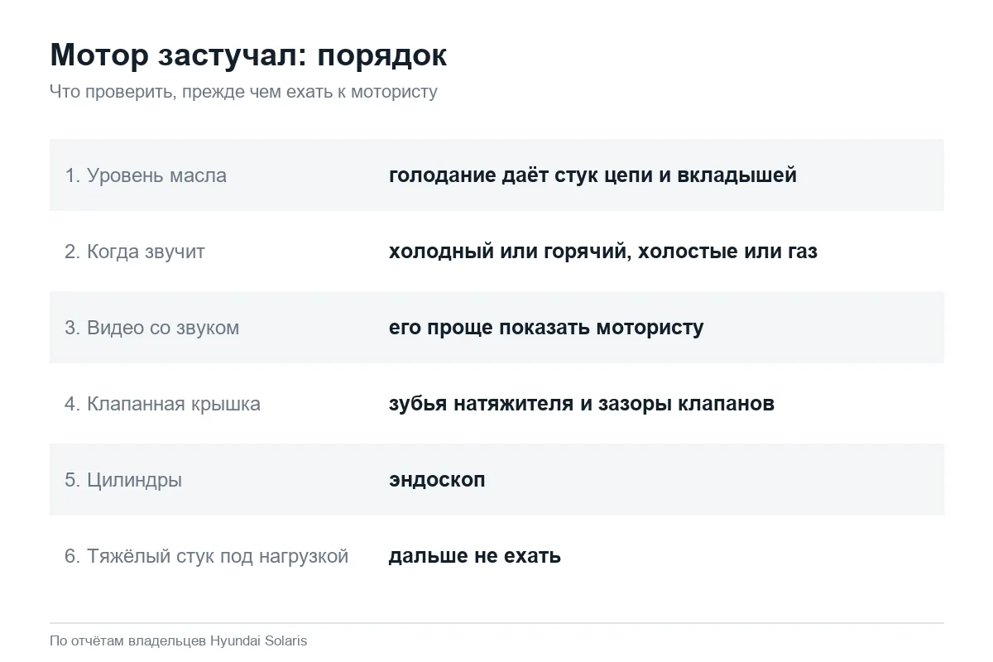This screenshot has height=662, width=993.
Task: Click the value 'эндоскоп'
Action: (437, 480)
